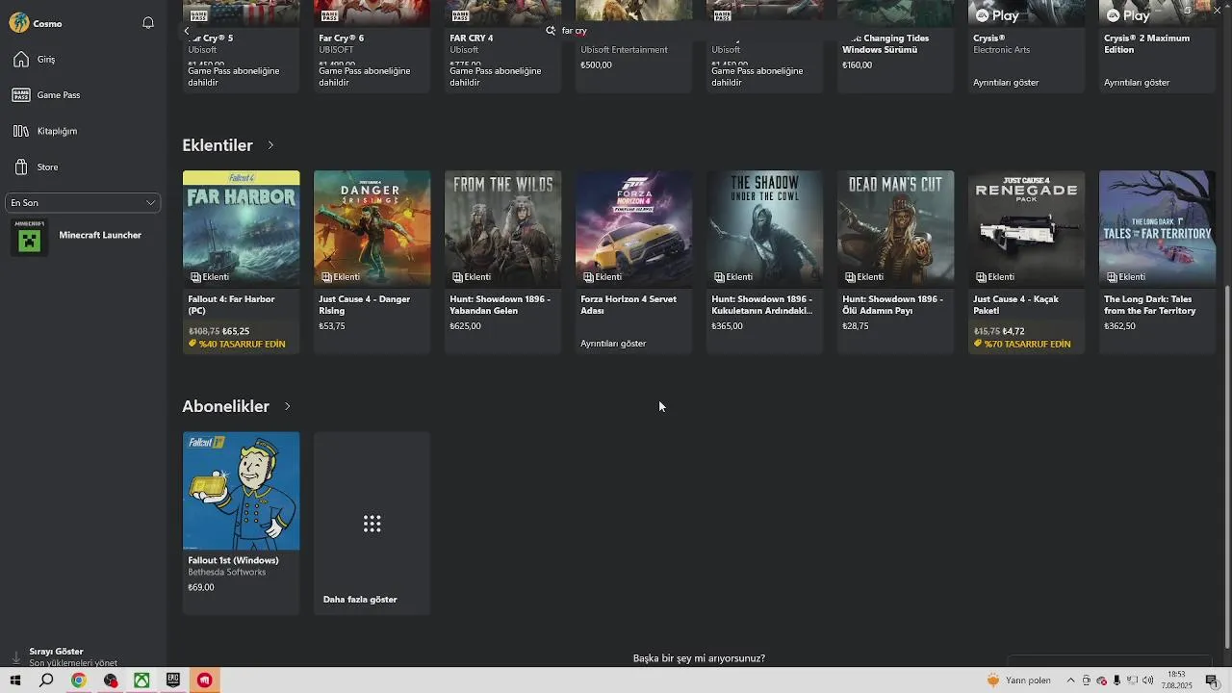Open FAR CRY 4 game card
The height and width of the screenshot is (693, 1232).
point(503,46)
